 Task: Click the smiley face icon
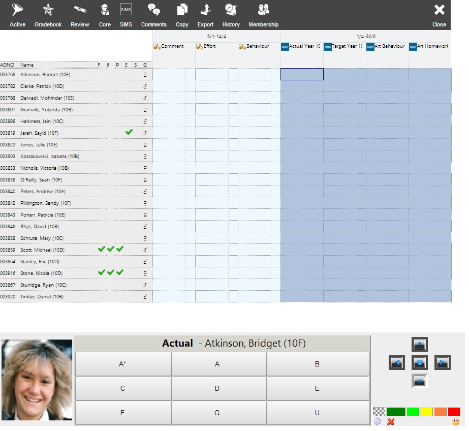coord(456,422)
